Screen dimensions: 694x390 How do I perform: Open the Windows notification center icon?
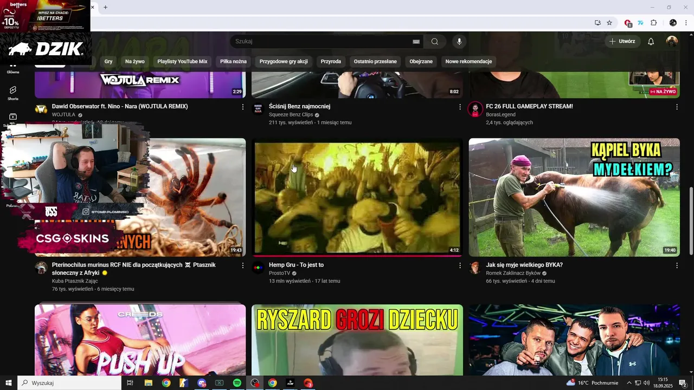pyautogui.click(x=683, y=383)
